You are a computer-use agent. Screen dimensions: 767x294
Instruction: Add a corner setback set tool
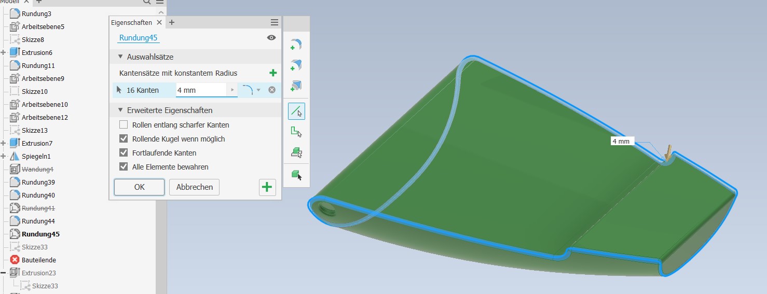(x=296, y=86)
